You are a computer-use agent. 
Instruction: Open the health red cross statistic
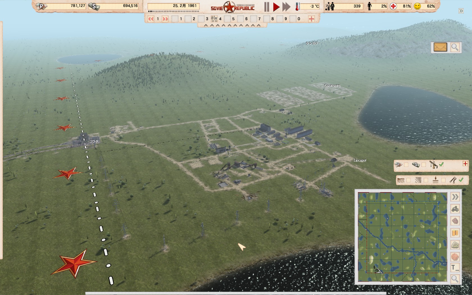click(x=393, y=6)
